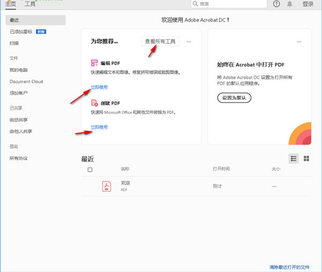Click 添加帐户 in the sidebar
This screenshot has width=322, height=272.
(18, 93)
